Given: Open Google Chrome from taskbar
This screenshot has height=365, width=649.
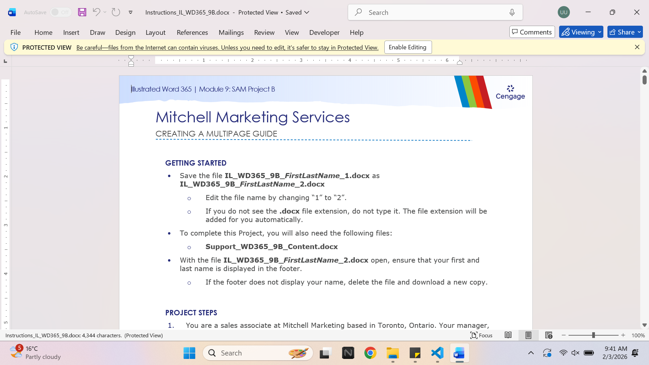Looking at the screenshot, I should coord(370,353).
